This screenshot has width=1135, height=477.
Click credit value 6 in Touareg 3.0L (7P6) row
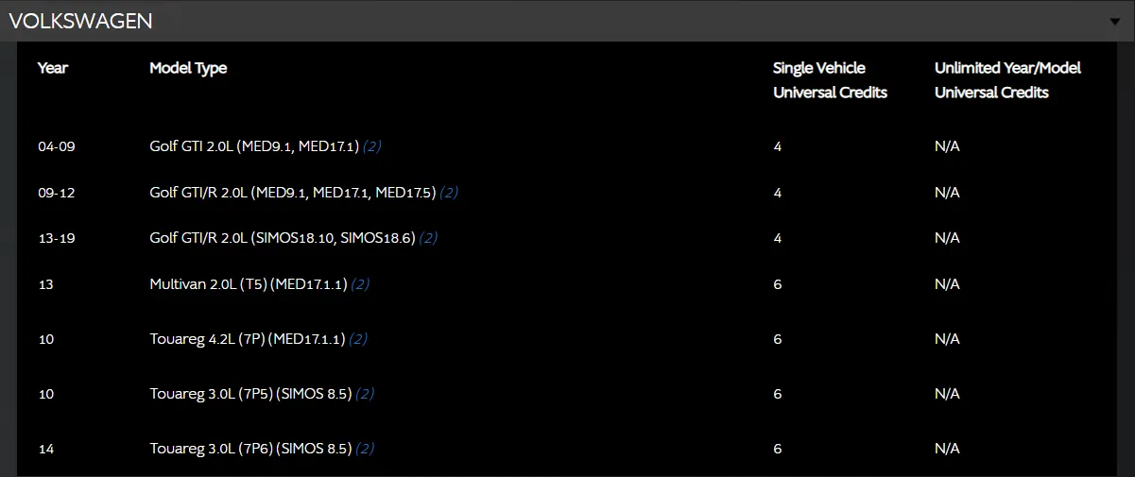[x=778, y=449]
